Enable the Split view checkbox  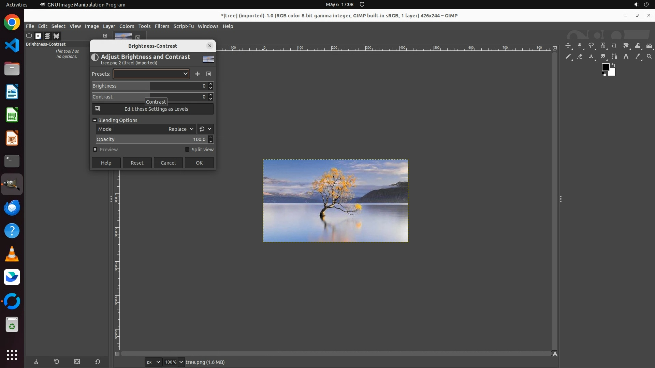[187, 150]
